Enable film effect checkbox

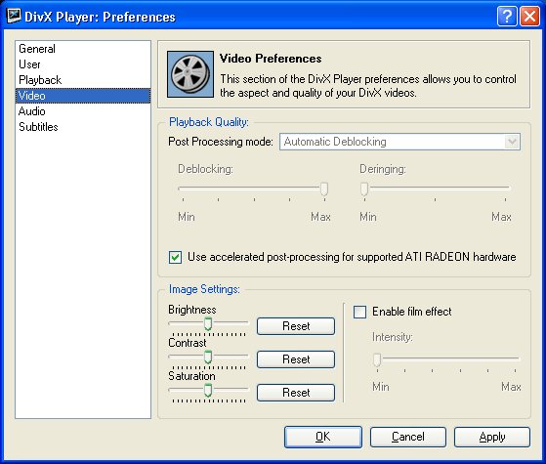pos(359,312)
